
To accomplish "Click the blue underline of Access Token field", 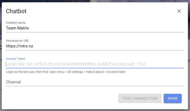I will [x=95, y=68].
